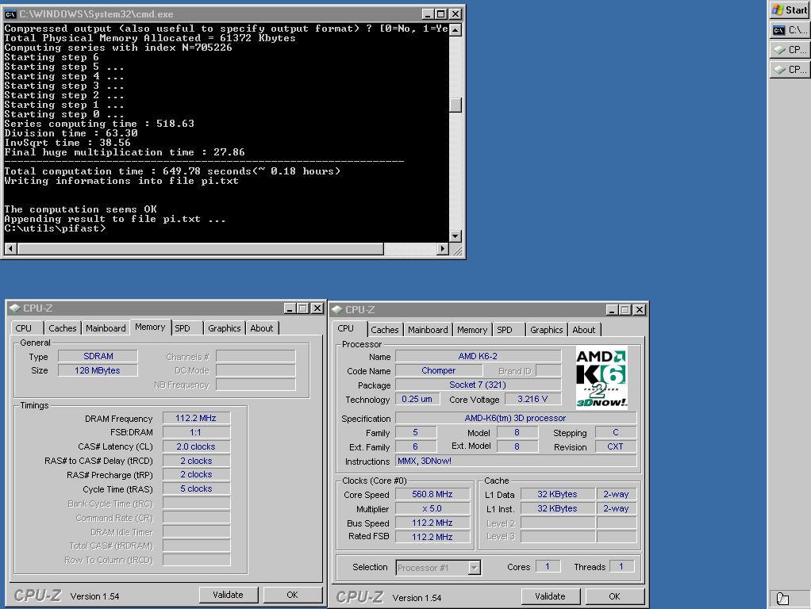Screen dimensions: 811x609
Task: Click OK in the Memory CPU-Z window
Action: (x=292, y=595)
